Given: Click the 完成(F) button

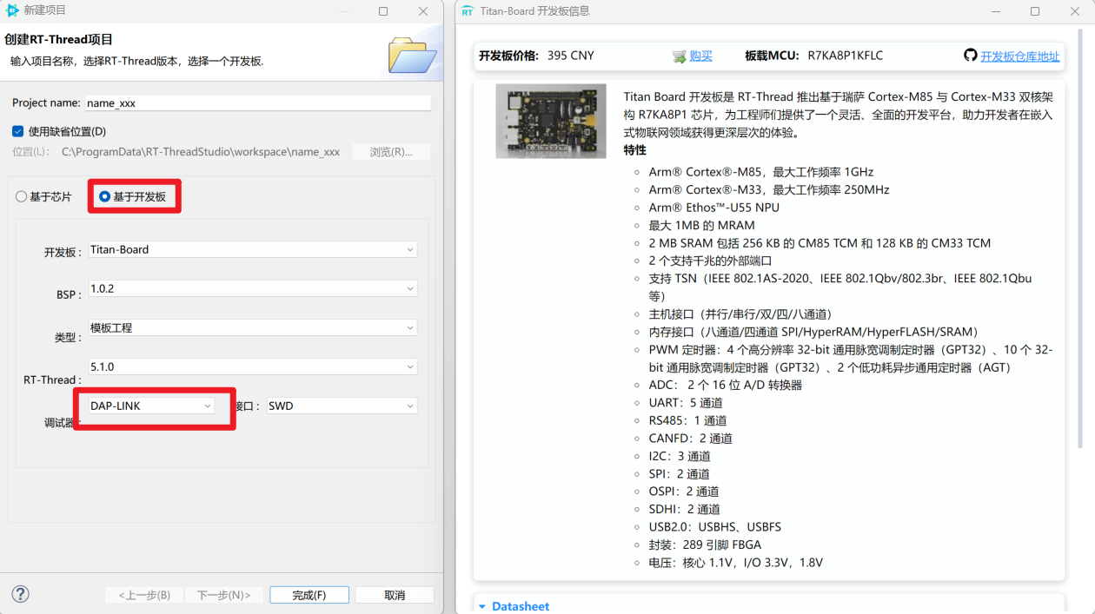Looking at the screenshot, I should 309,595.
